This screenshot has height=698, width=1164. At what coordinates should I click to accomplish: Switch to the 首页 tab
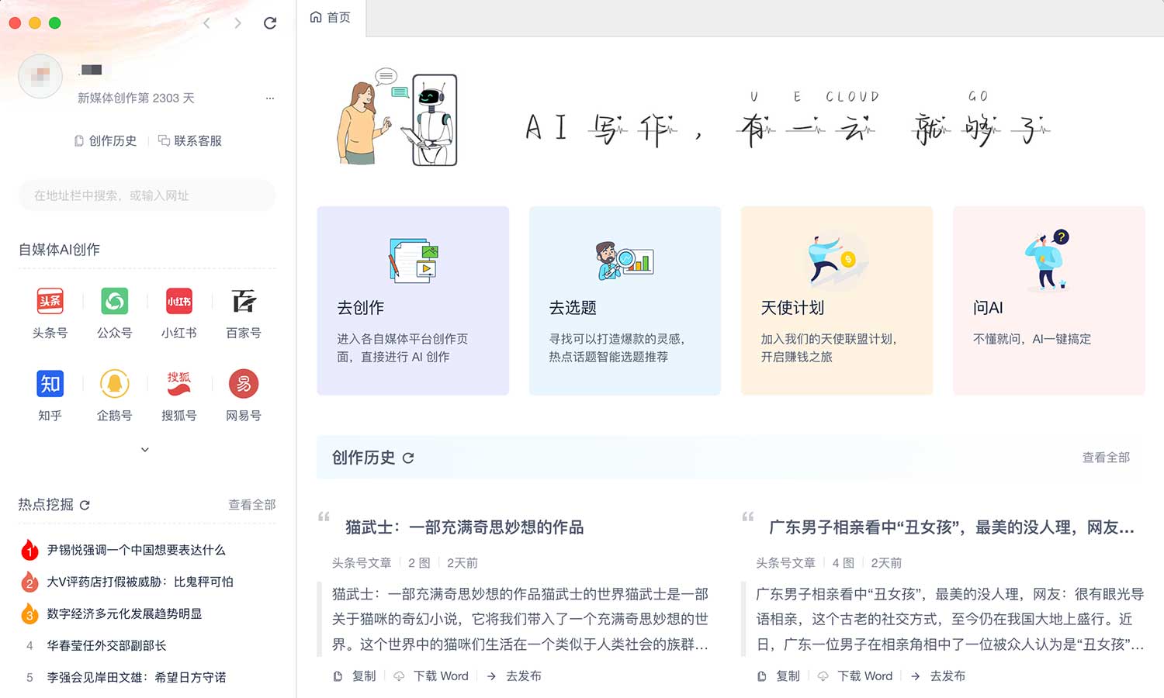331,18
